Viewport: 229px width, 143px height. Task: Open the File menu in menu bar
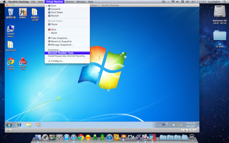(33, 2)
